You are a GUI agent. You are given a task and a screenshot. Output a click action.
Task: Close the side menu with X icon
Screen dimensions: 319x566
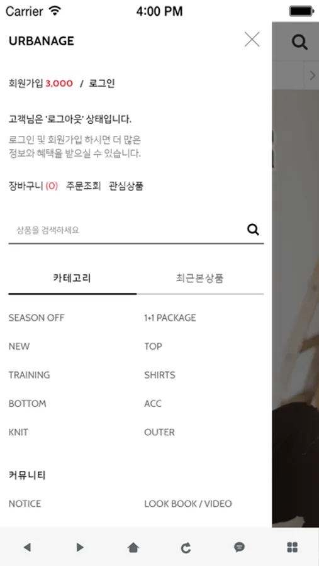[x=252, y=40]
